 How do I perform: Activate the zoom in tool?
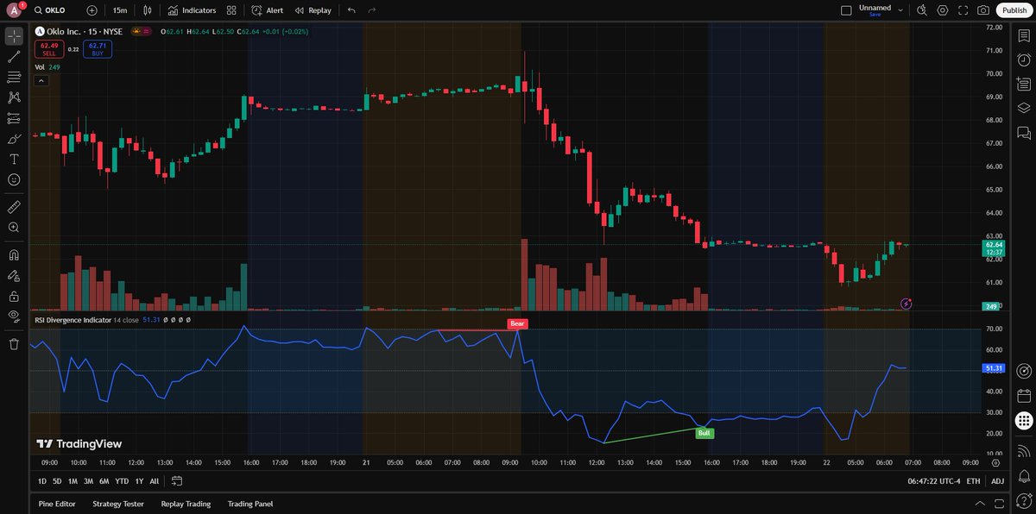(x=14, y=228)
